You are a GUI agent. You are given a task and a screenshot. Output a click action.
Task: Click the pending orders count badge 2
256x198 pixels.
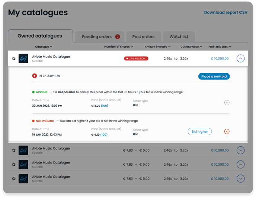click(118, 37)
